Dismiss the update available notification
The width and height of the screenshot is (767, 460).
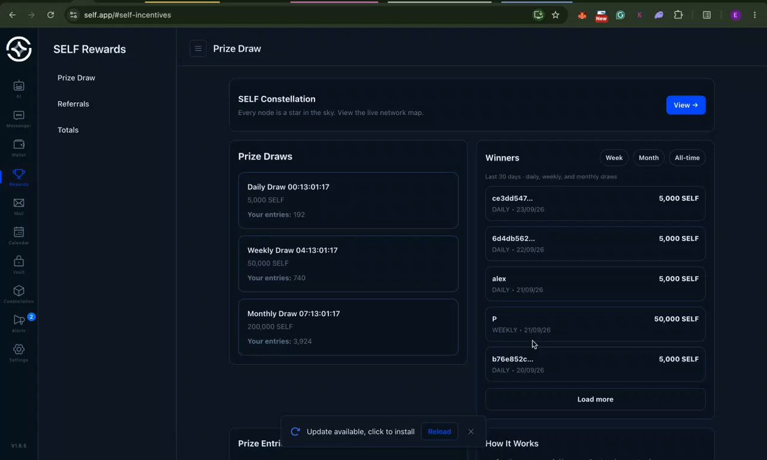(471, 432)
